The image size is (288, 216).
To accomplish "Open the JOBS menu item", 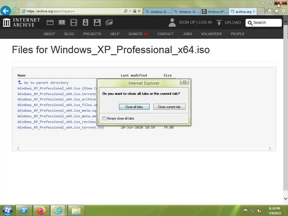I will click(x=187, y=34).
